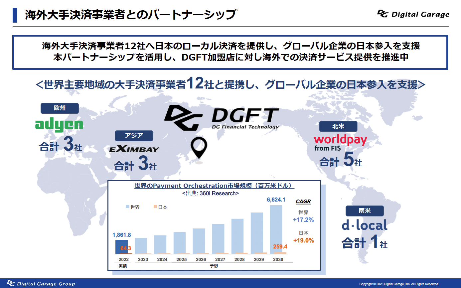Screen dimensions: 461x288
Task: Click the d·local logo
Action: pos(365,225)
